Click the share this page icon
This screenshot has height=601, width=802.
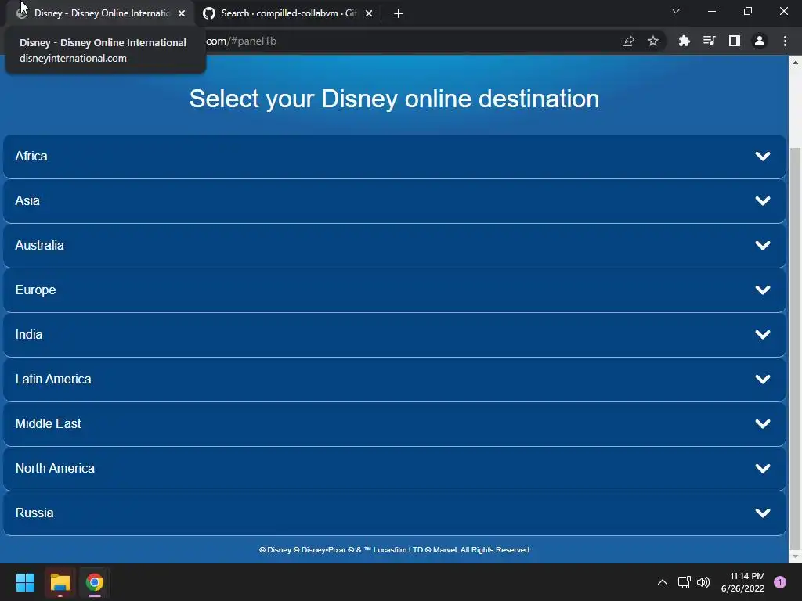click(628, 41)
